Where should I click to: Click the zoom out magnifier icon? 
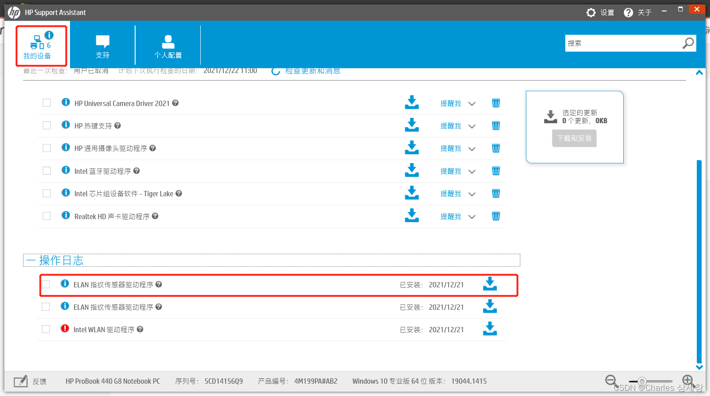(x=611, y=381)
